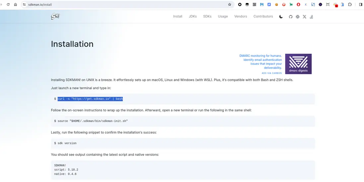Click the black circle extension icon
Viewport: 364px width, 182px height.
[x=240, y=4]
